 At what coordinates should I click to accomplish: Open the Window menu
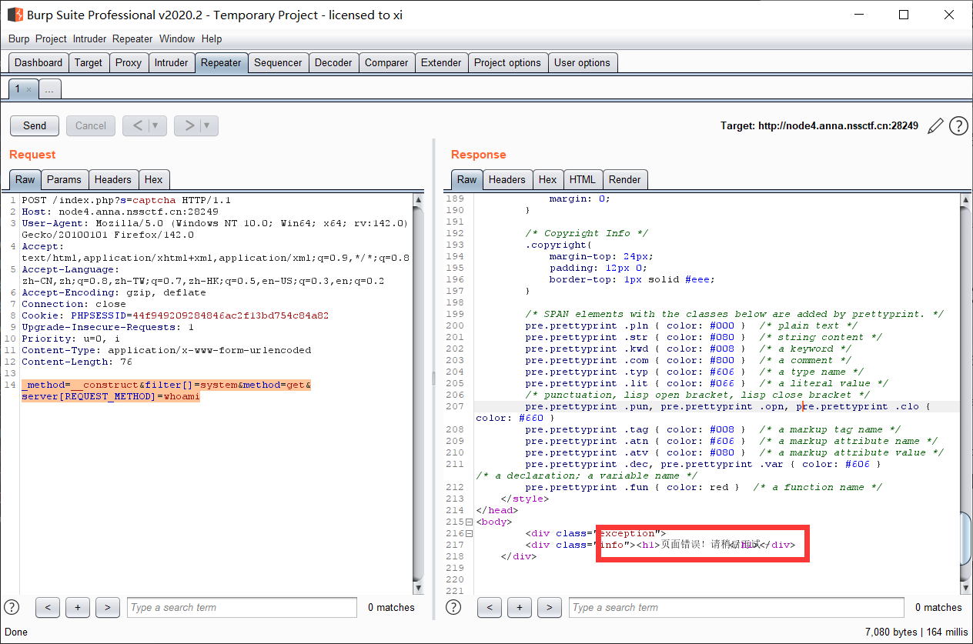(177, 38)
